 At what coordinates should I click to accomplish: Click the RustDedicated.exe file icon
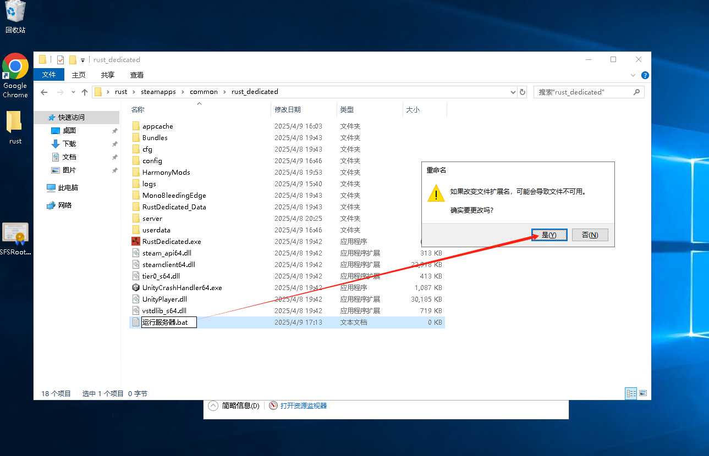click(x=136, y=241)
